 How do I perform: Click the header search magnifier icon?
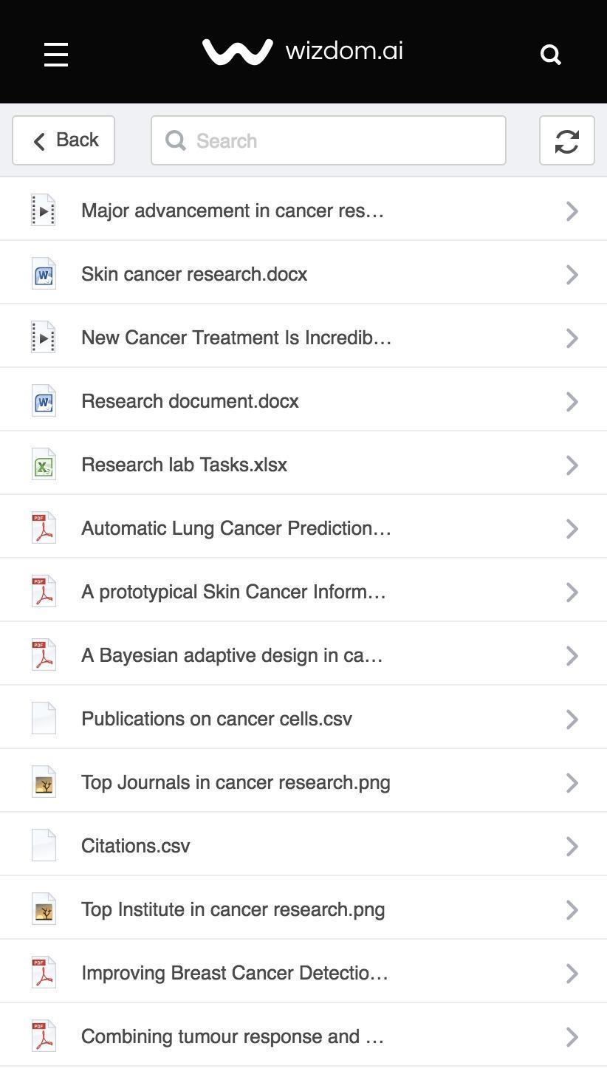point(551,54)
